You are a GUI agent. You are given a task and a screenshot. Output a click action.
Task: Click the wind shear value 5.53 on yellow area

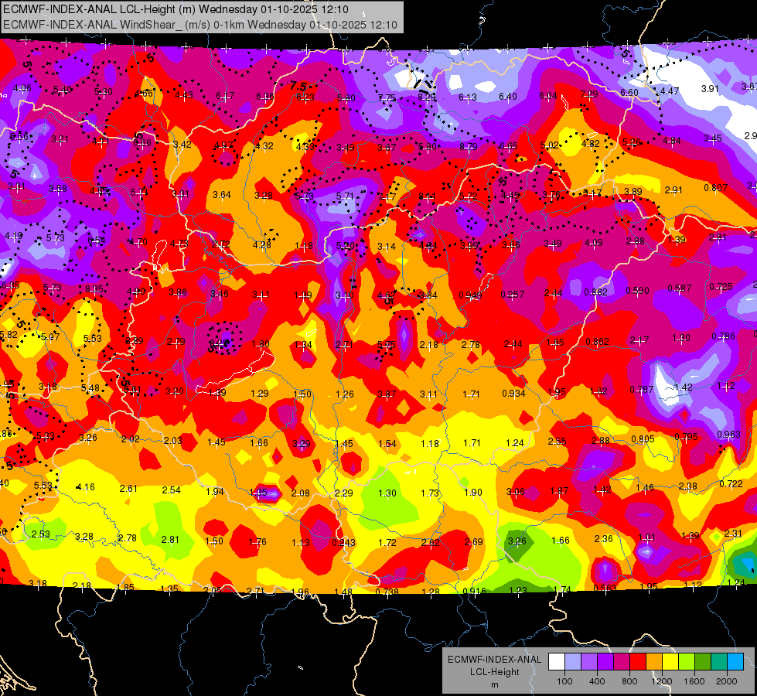(x=92, y=339)
